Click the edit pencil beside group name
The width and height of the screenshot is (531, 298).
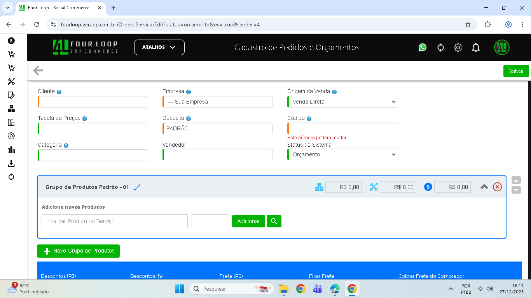point(137,187)
